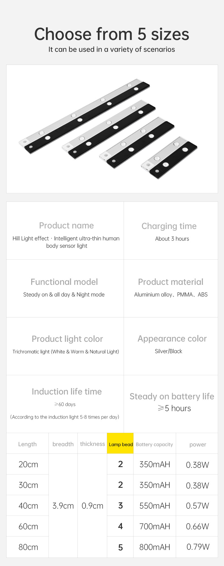
Task: Select the shortest sensor light bar image
Action: pyautogui.click(x=169, y=158)
